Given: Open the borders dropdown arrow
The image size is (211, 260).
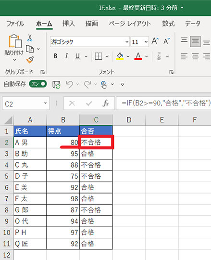Looking at the screenshot, I should [x=107, y=56].
